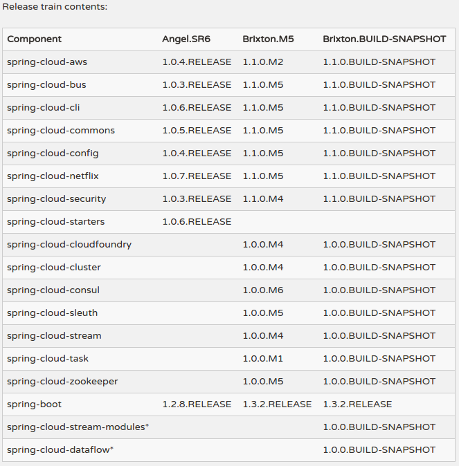Select the "spring-cloud-cli" component cell

(x=44, y=108)
